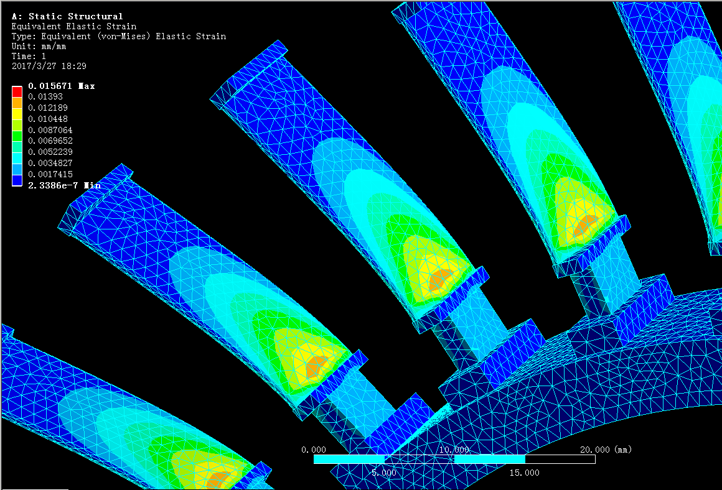The height and width of the screenshot is (490, 722).
Task: Click the '0.0069652' legend value
Action: (50, 141)
